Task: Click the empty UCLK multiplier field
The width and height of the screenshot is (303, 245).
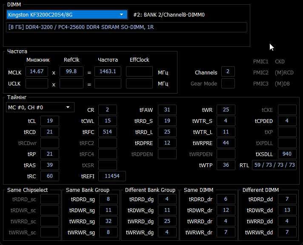Action: (37, 83)
